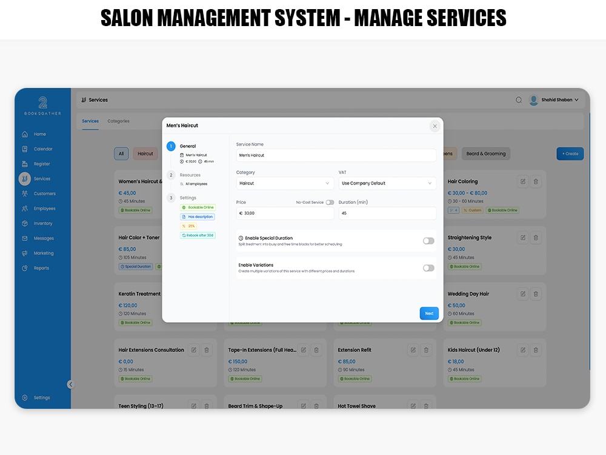Delete the Extension Refit service
This screenshot has height=455, width=606.
click(426, 350)
